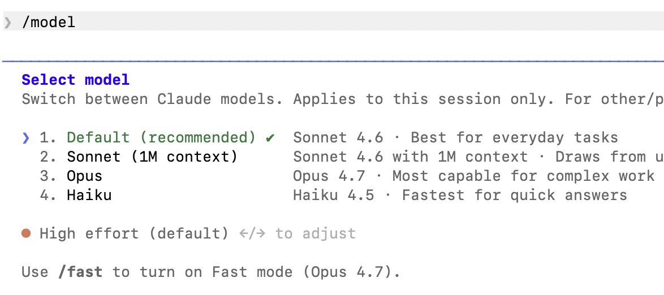The height and width of the screenshot is (295, 664).
Task: Select the Haiku model option
Action: pos(89,196)
